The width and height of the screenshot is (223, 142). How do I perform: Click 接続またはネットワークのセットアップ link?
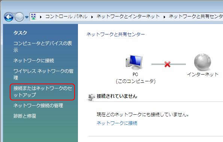[x=43, y=92]
